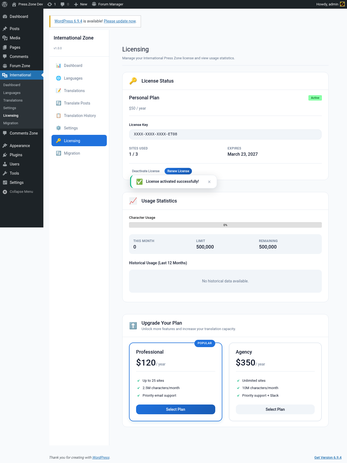Open the New content menu in admin bar
The width and height of the screenshot is (347, 463).
[x=81, y=4]
